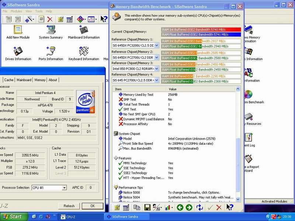Switch to SiSoftware Sandra taskbar button
Image resolution: width=295 pixels, height=221 pixels.
(x=127, y=217)
